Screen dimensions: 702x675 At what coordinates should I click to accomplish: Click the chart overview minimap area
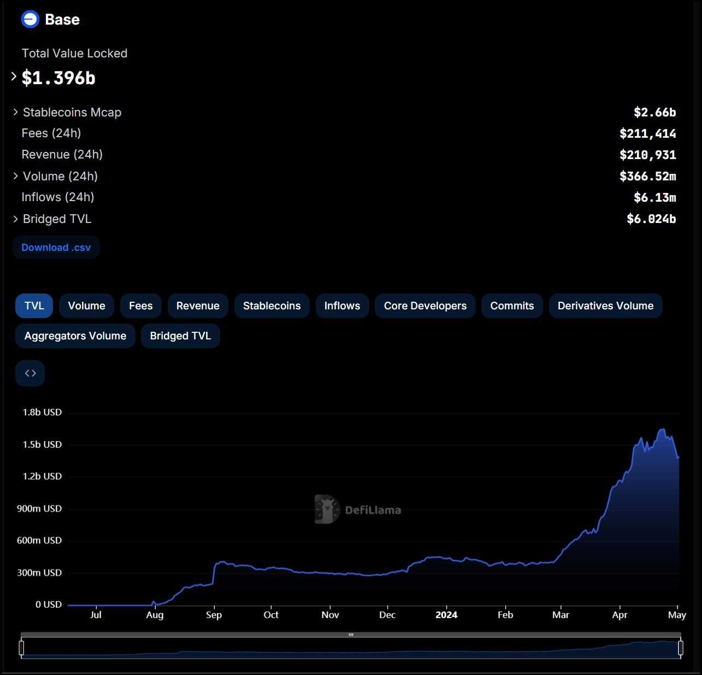point(351,648)
